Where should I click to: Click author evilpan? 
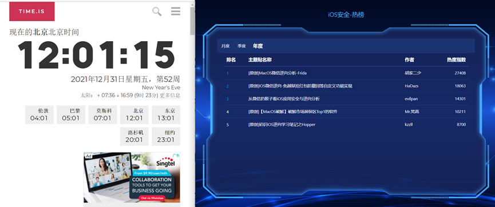[411, 99]
